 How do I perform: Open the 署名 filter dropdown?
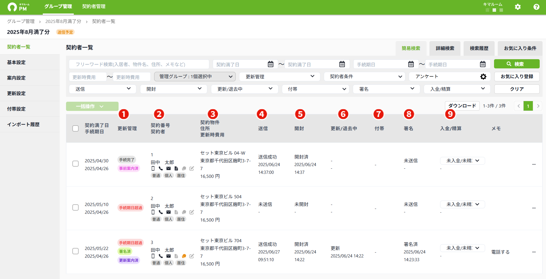tap(386, 89)
